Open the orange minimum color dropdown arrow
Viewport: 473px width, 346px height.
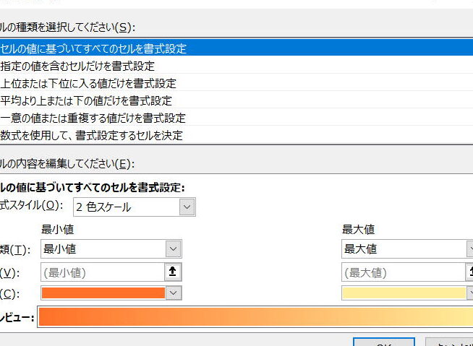pos(173,293)
